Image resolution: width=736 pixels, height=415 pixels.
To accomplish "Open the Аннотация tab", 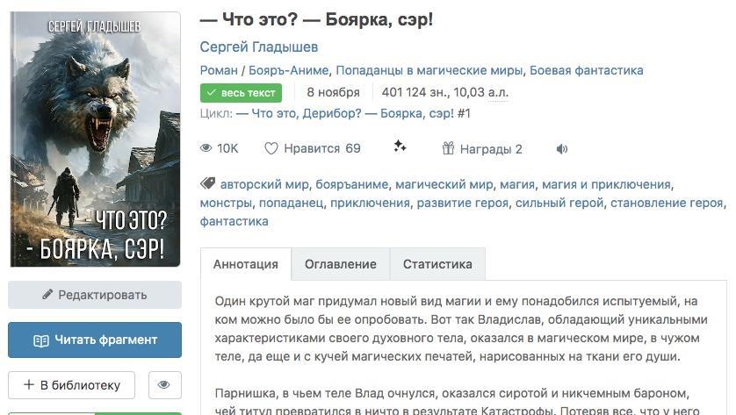I will point(246,264).
